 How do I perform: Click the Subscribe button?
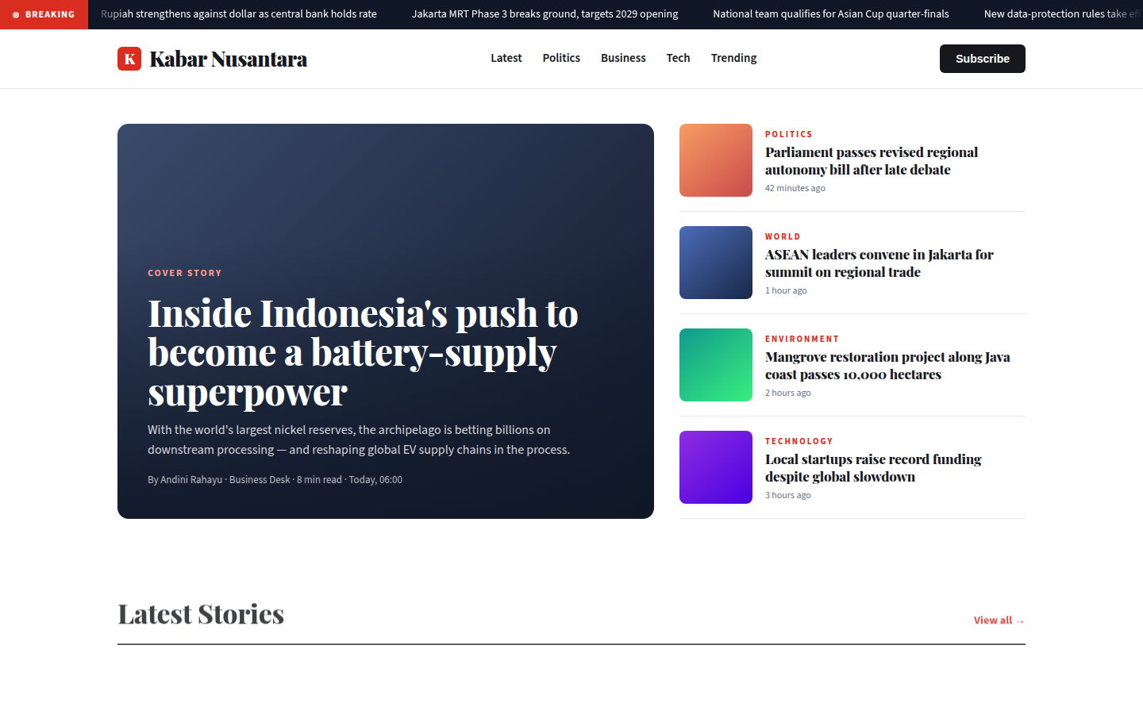(983, 59)
